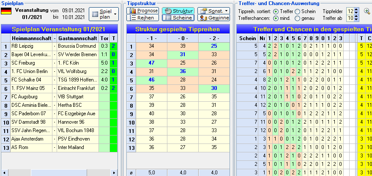Click the Heimmannschaft column header
Screen dimensions: 372x176
(31, 38)
